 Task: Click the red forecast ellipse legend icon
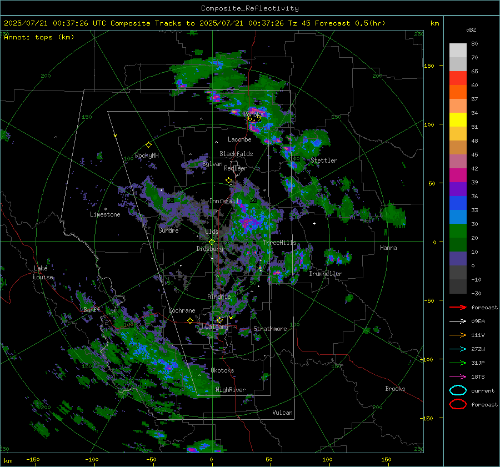[x=458, y=404]
